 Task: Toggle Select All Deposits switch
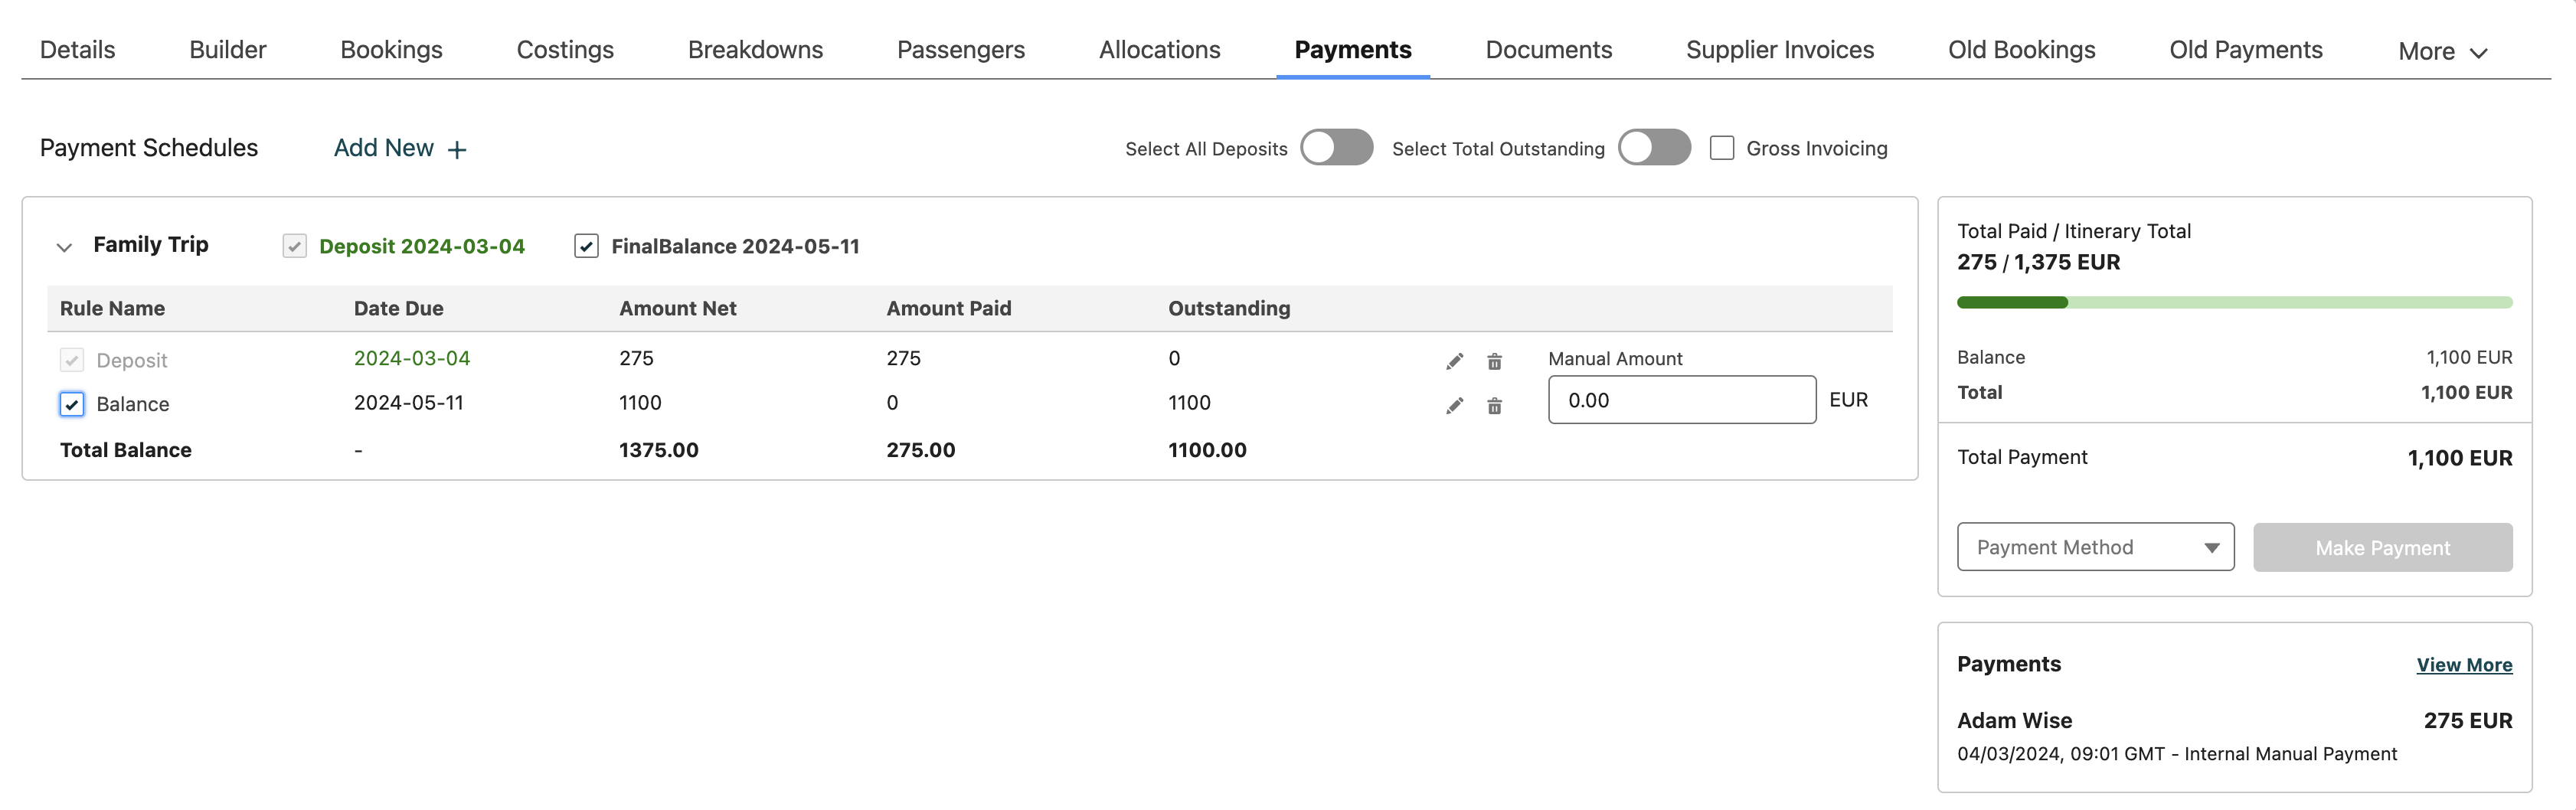1336,148
